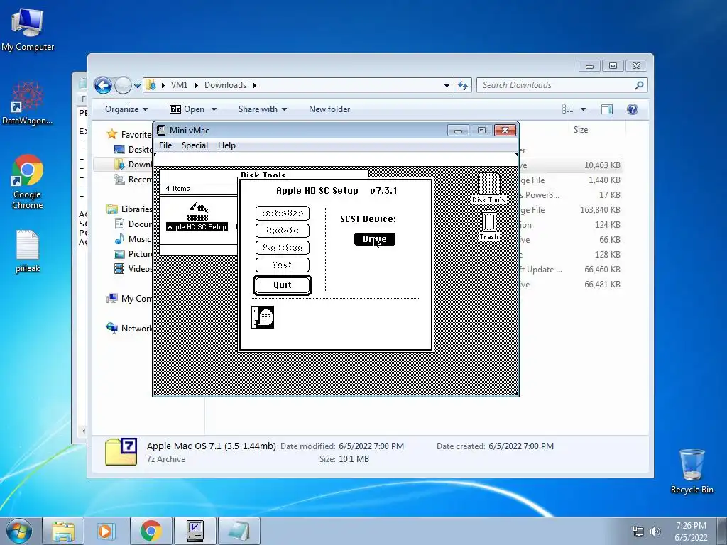Select the file row sized 66,460 KB
Viewport: 727px width, 545px height.
pos(571,270)
